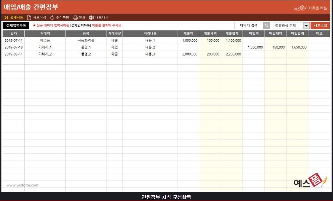The image size is (333, 201).
Task: Select the 150,000 purchase tax cell
Action: click(276, 47)
